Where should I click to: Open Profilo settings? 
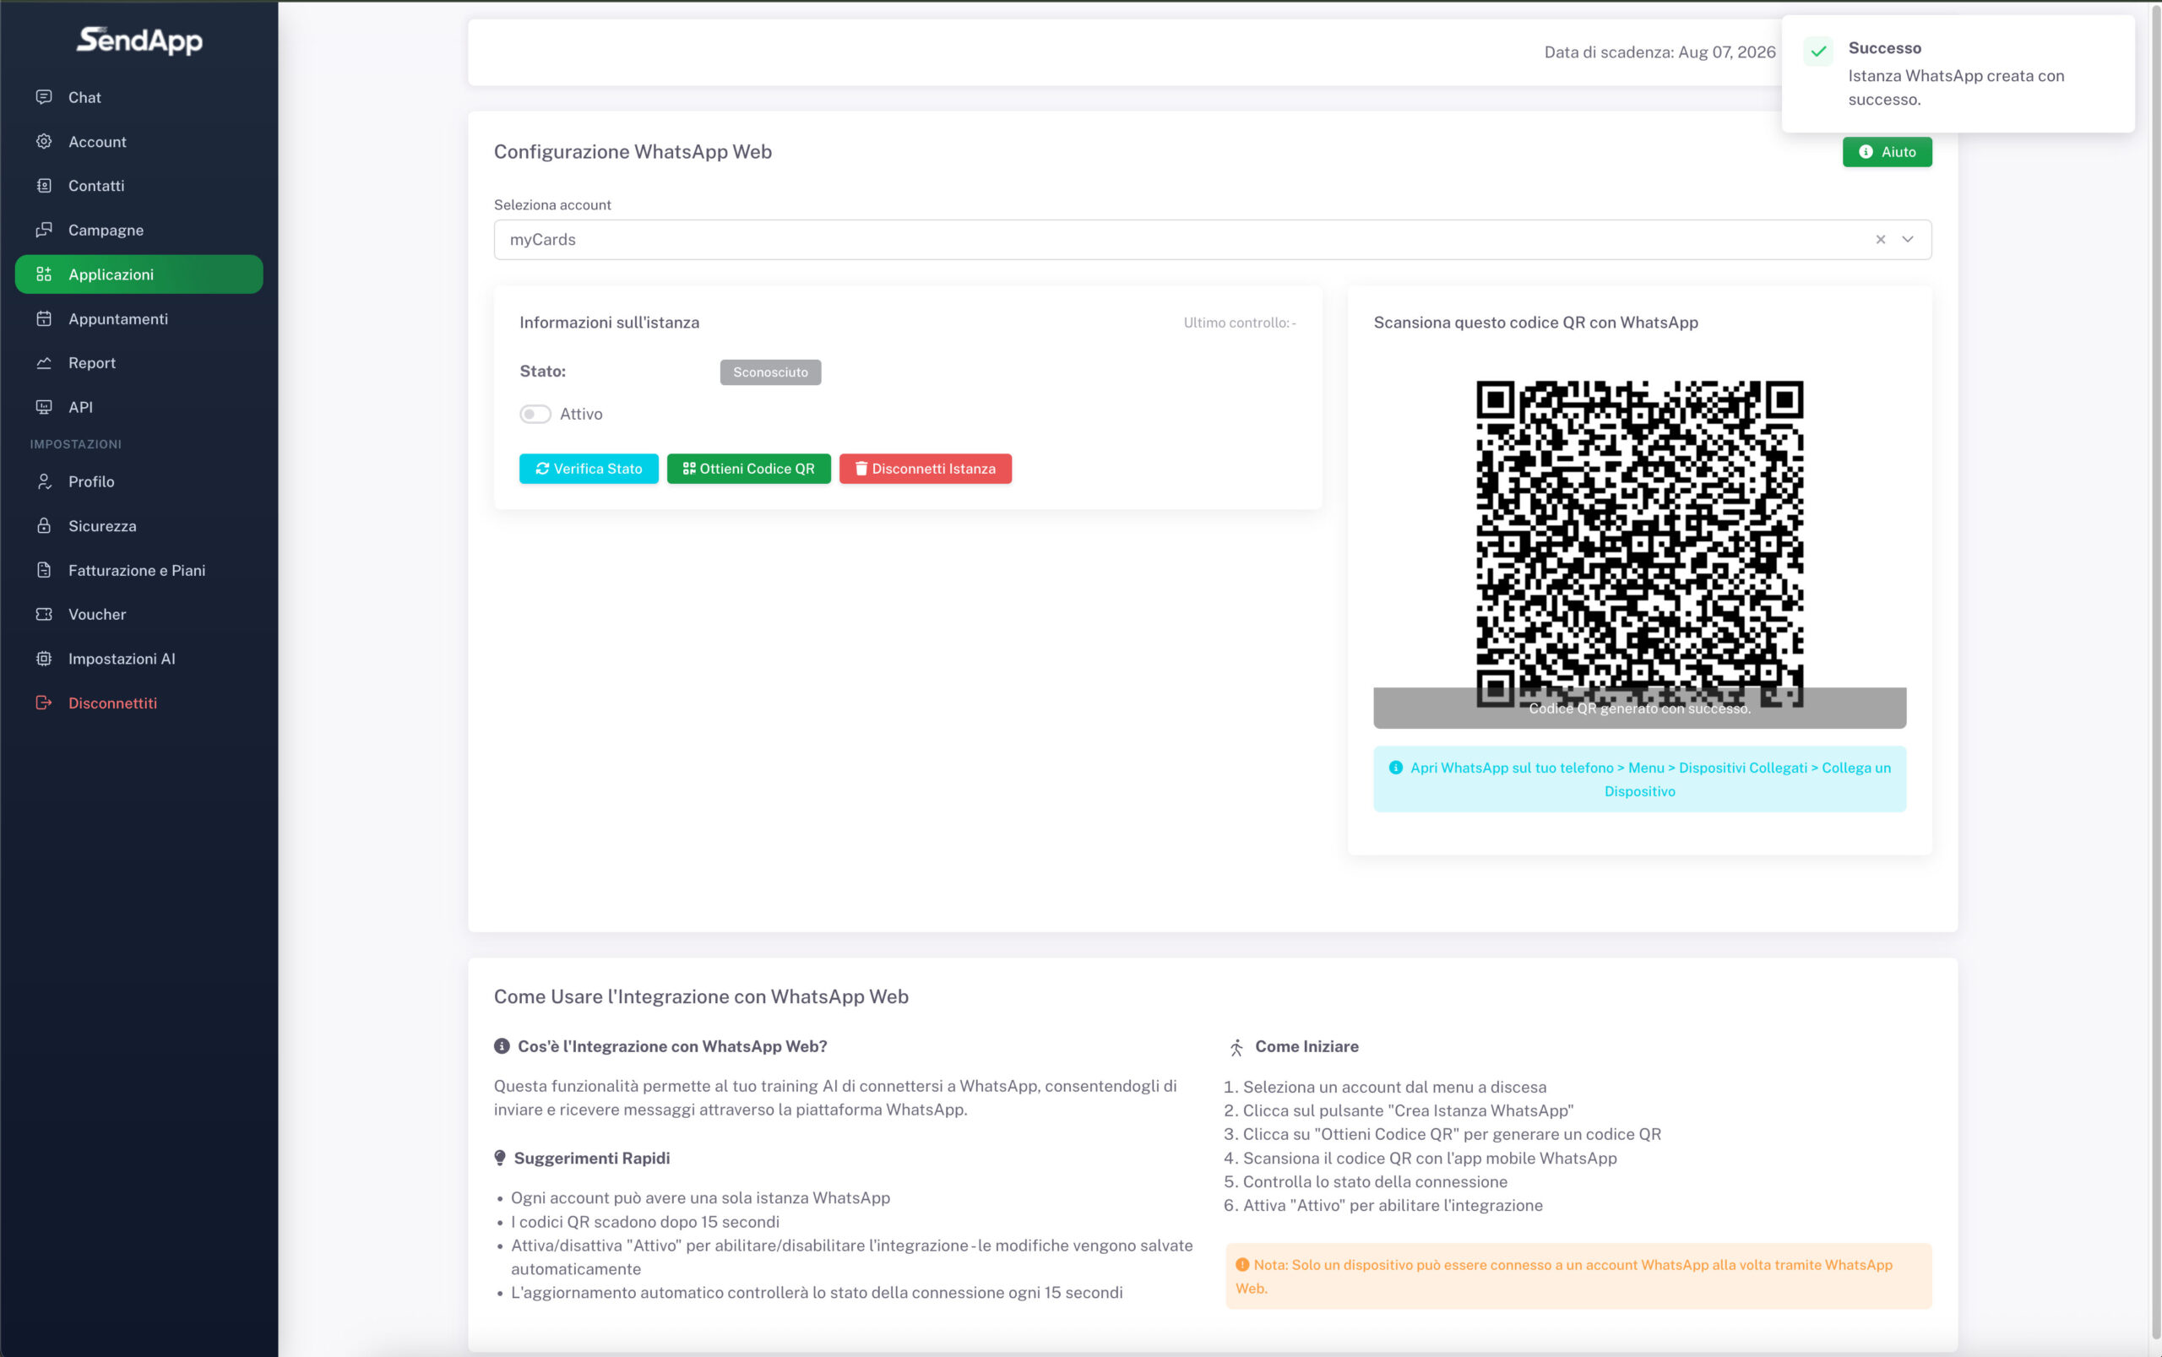coord(139,482)
